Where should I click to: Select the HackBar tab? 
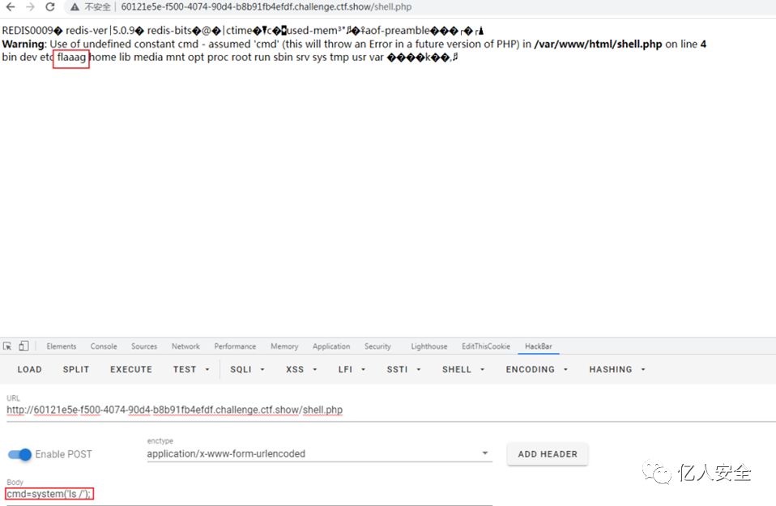coord(539,347)
